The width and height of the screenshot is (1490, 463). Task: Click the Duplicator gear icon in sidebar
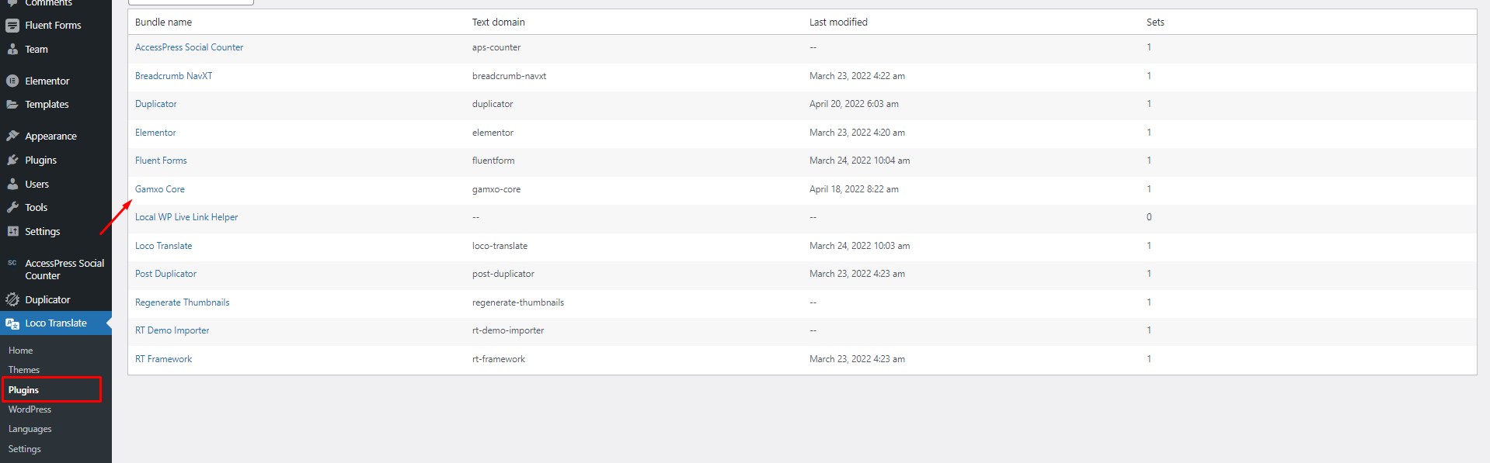pos(12,299)
